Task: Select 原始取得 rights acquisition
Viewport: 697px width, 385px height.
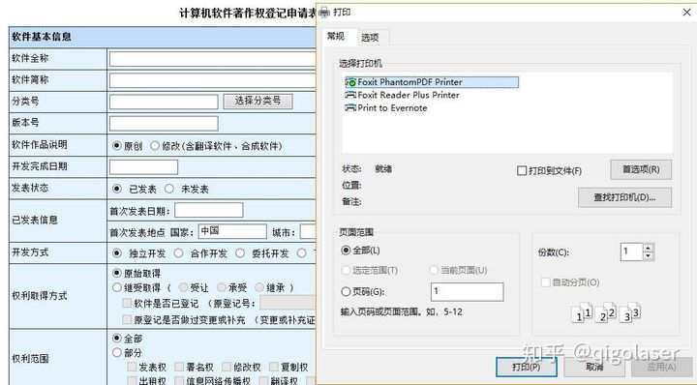Action: point(117,273)
